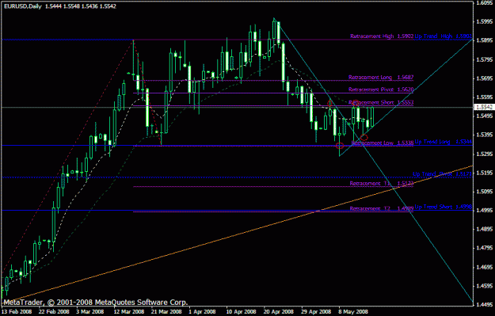Click the 1.6095 price axis value
The image size is (495, 316).
[x=485, y=3]
